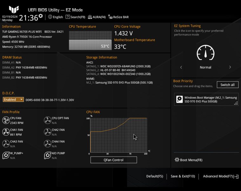The image size is (241, 191).
Task: Click SATA6G_1 WDC WD20EFZX drive entry
Action: pyautogui.click(x=118, y=67)
